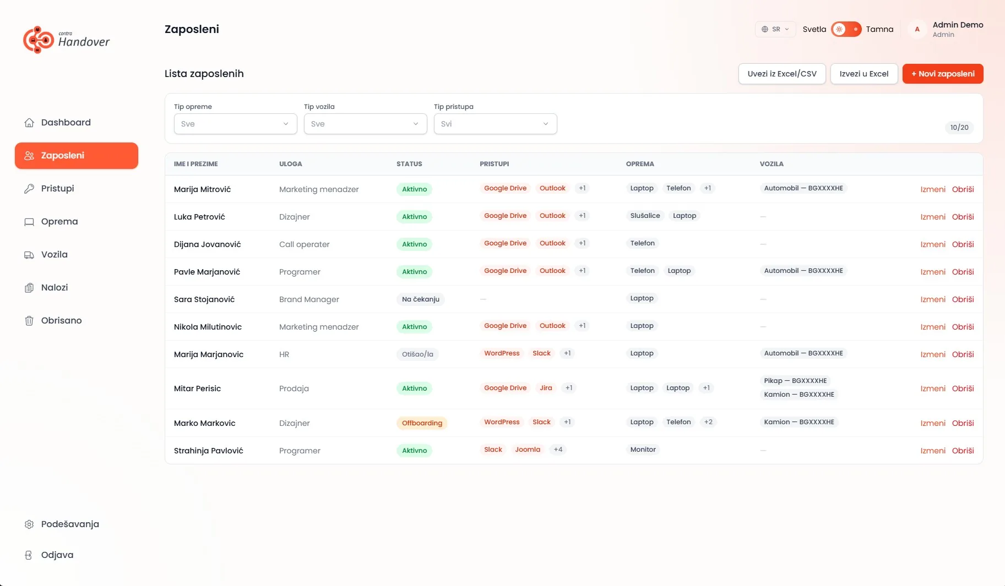Click Obriši for Mitar Perisic

click(963, 388)
